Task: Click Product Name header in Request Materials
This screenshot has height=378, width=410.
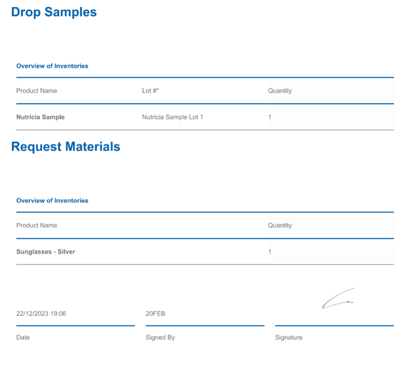Action: click(x=37, y=225)
